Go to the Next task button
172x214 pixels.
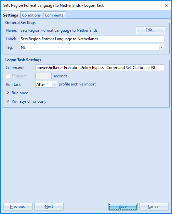pos(49,207)
